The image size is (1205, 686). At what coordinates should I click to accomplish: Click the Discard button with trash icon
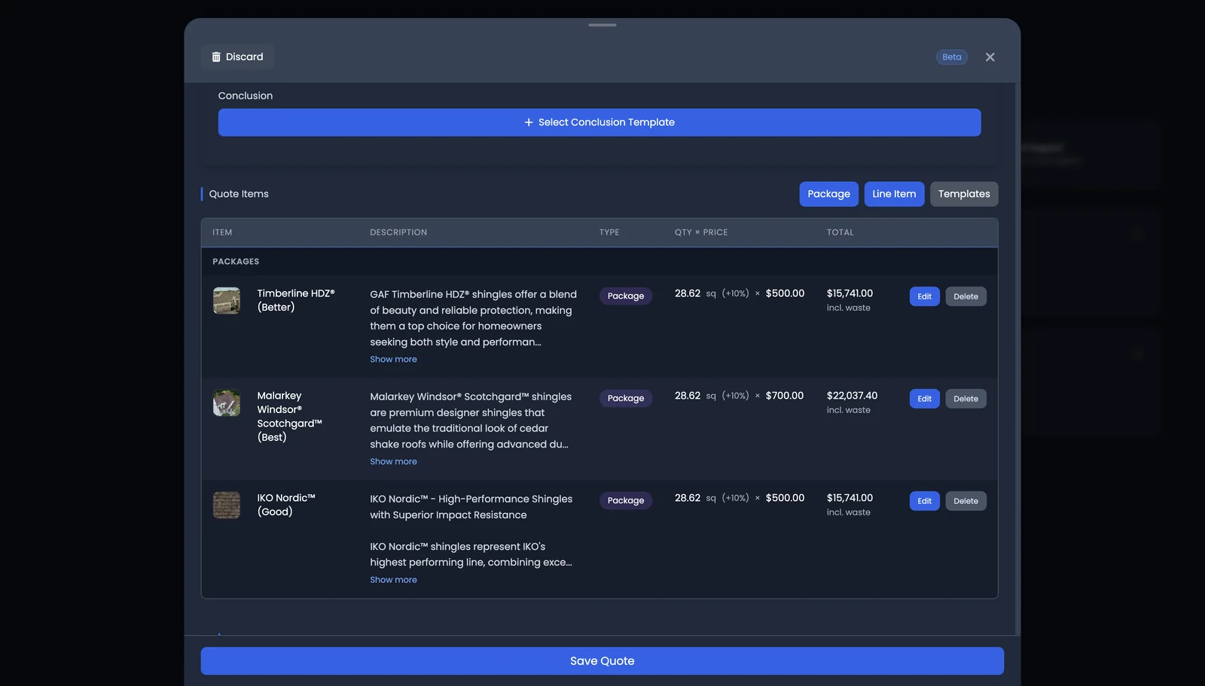[237, 57]
